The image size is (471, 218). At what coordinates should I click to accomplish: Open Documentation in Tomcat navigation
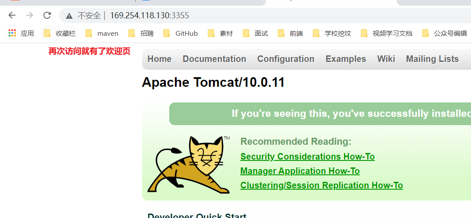click(x=214, y=59)
